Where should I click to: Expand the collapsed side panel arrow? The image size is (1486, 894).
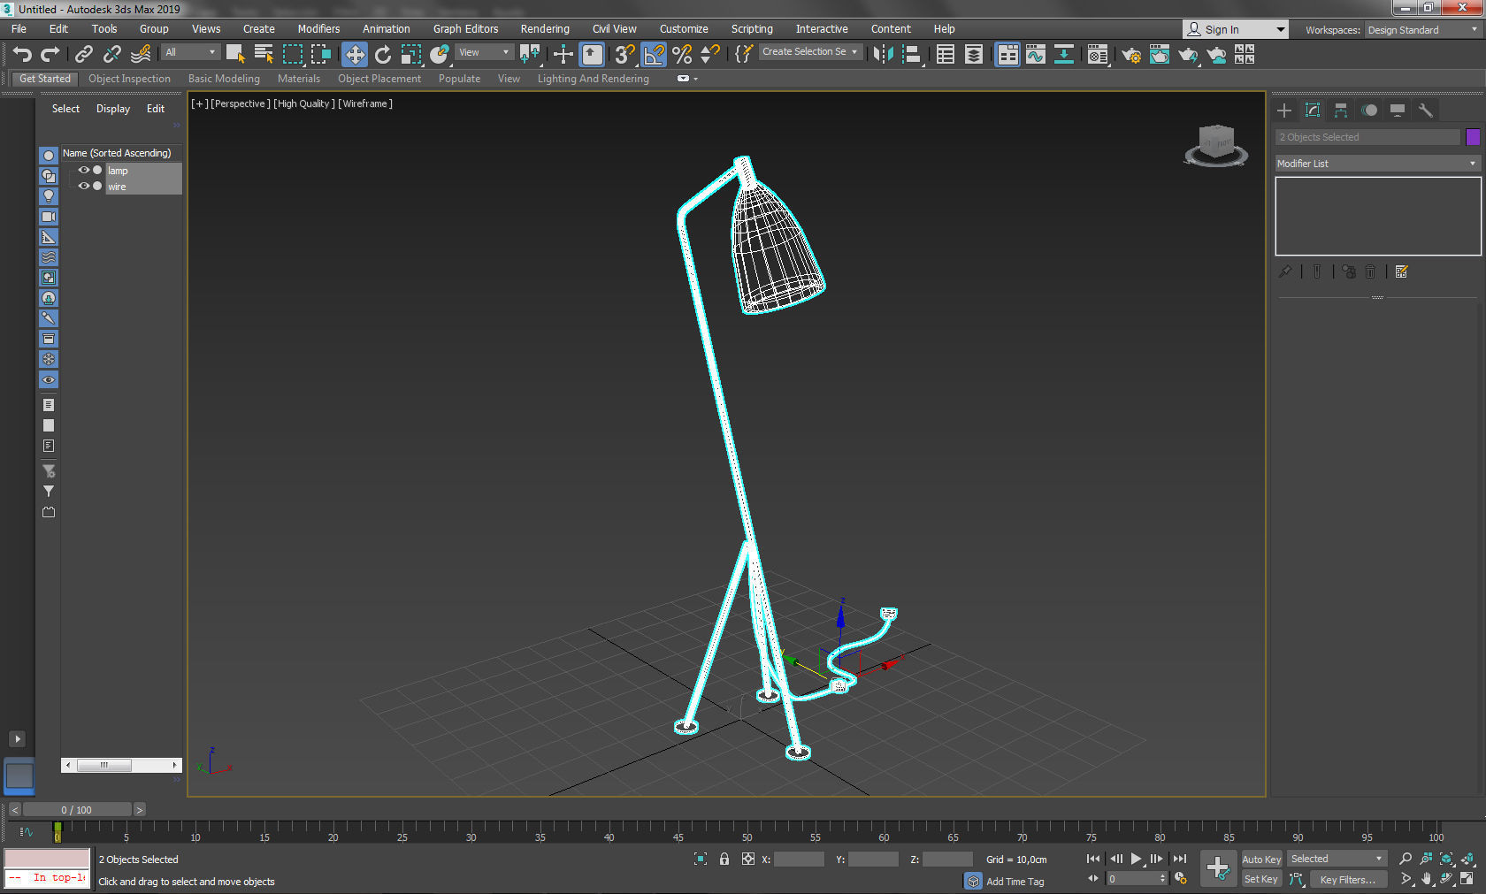click(17, 738)
